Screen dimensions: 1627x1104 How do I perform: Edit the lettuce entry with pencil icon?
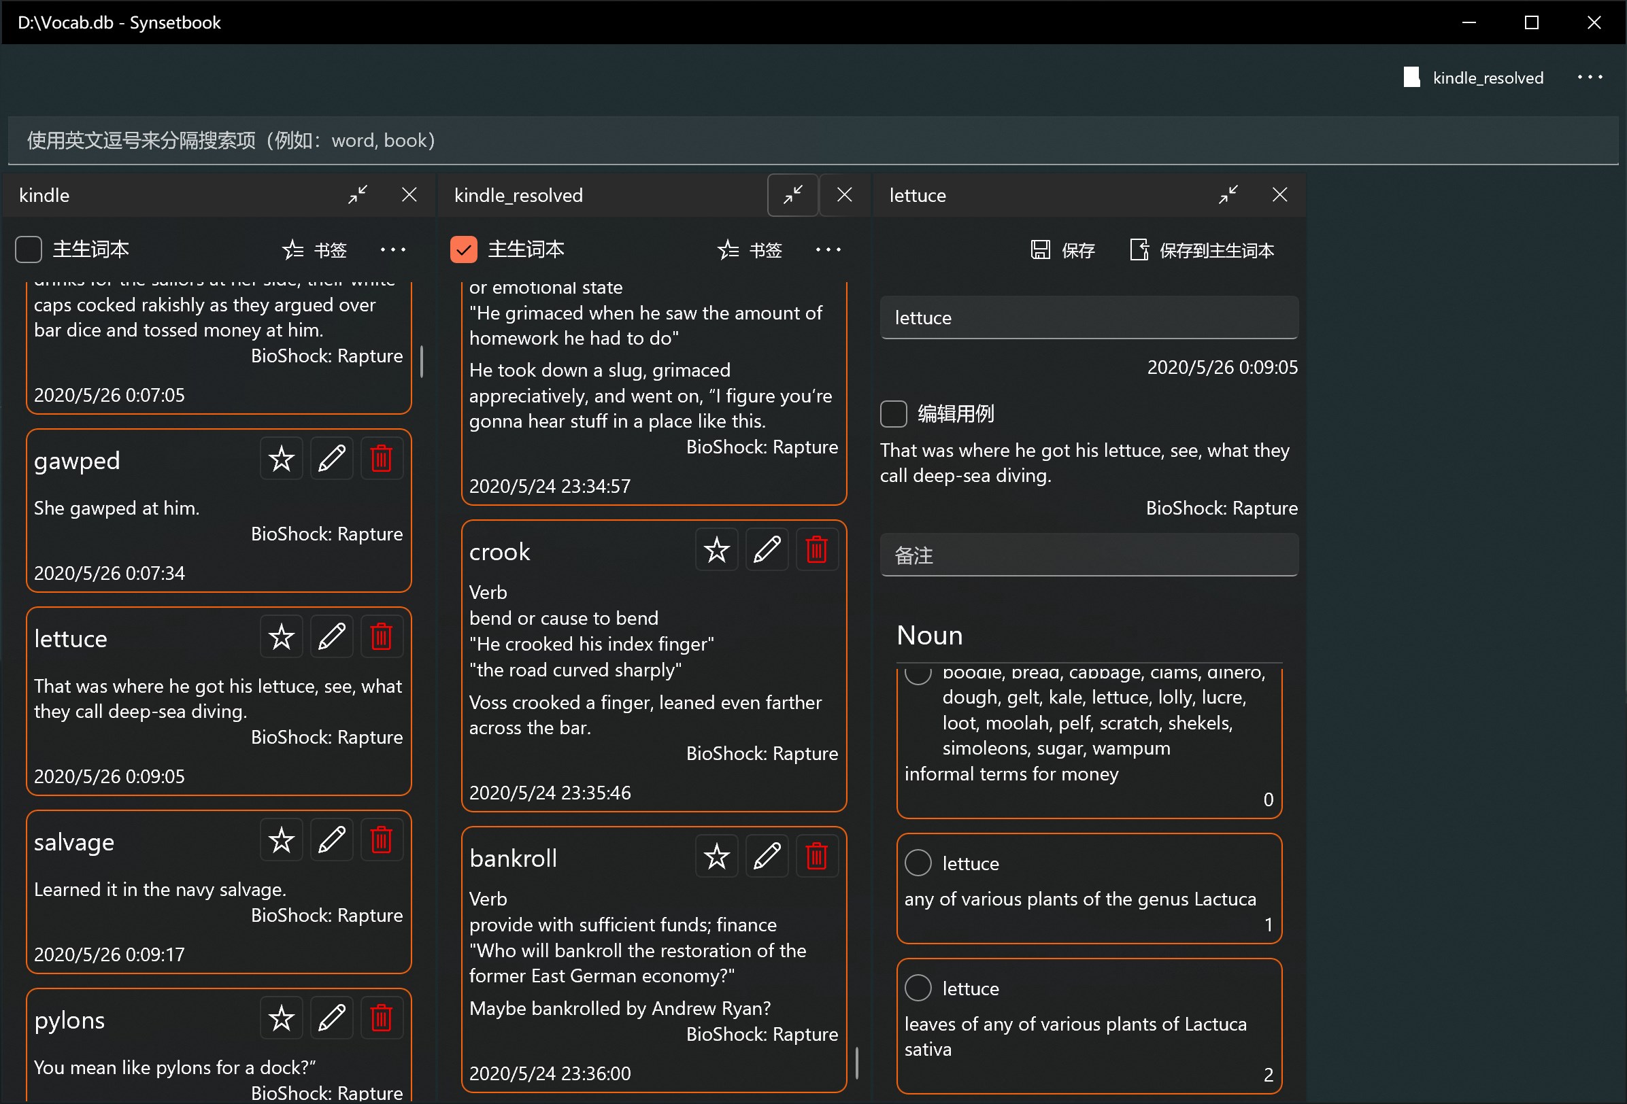(x=331, y=637)
